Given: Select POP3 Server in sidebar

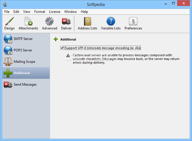Looking at the screenshot, I should click(26, 50).
